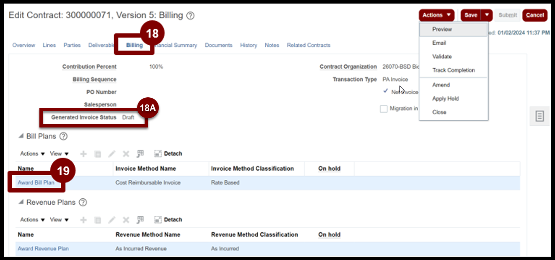
Task: Open the document panel icon on right edge
Action: 540,116
